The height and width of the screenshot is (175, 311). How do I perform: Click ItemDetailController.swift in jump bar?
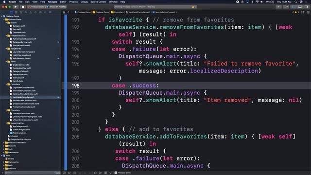(x=138, y=12)
